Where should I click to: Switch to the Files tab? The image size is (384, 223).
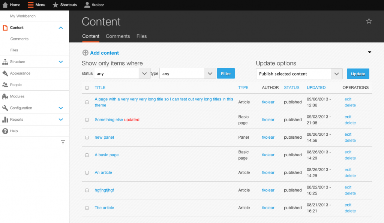coord(141,36)
